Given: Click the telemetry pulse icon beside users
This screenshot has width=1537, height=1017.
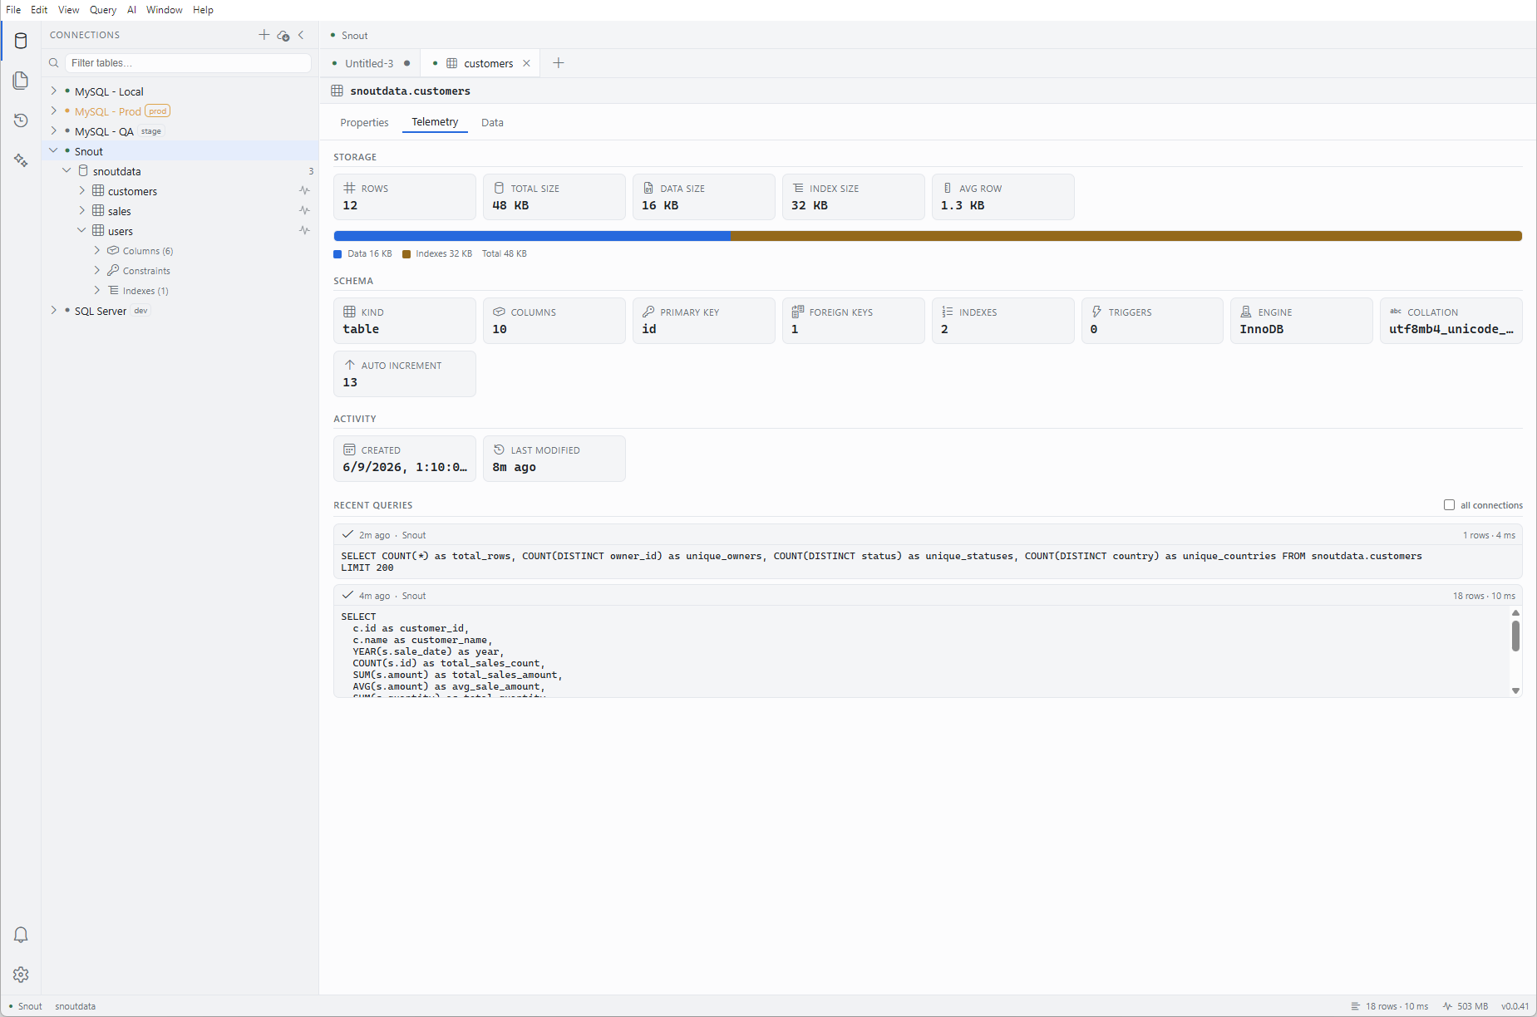Looking at the screenshot, I should click(305, 231).
